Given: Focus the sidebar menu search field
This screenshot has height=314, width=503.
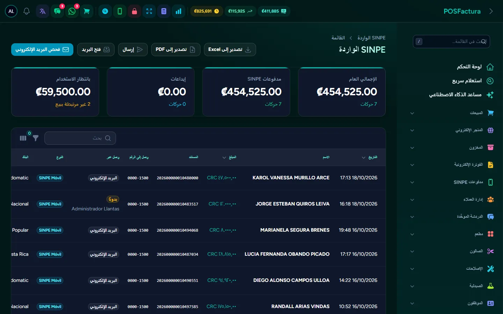Looking at the screenshot, I should pyautogui.click(x=451, y=42).
